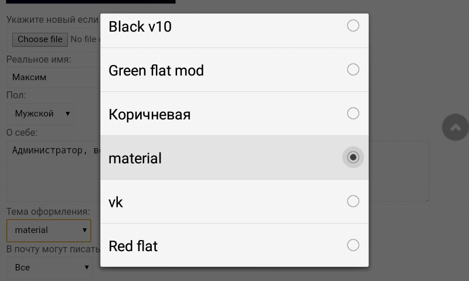Screen dimensions: 469x281
Task: Choose the Black v10 theme option
Action: pos(140,27)
